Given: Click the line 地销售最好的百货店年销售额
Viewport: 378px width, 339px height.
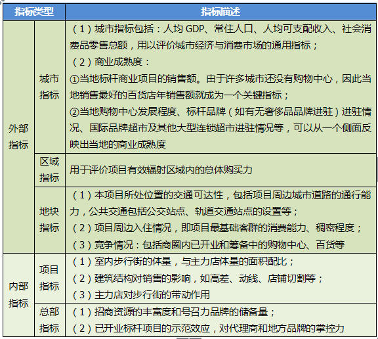Looking at the screenshot, I should 179,95.
